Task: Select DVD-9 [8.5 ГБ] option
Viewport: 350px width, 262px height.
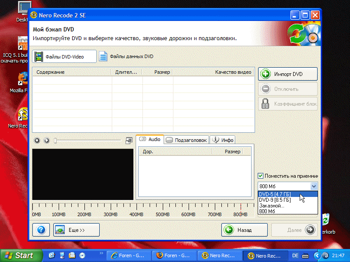Action: 287,200
